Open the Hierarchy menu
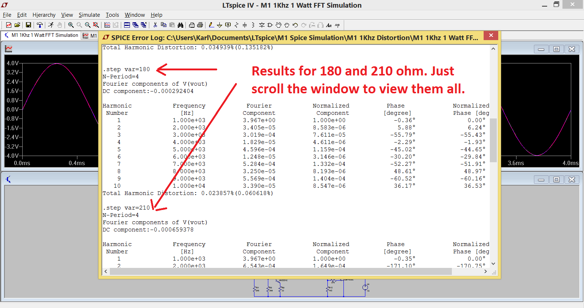This screenshot has width=584, height=308. click(44, 15)
